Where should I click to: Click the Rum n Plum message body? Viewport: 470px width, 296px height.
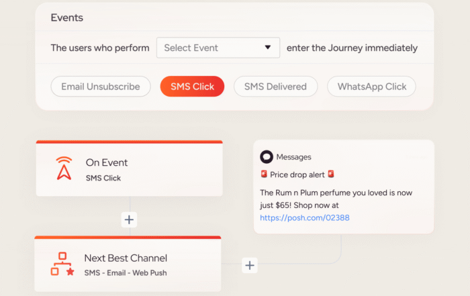[x=336, y=199]
